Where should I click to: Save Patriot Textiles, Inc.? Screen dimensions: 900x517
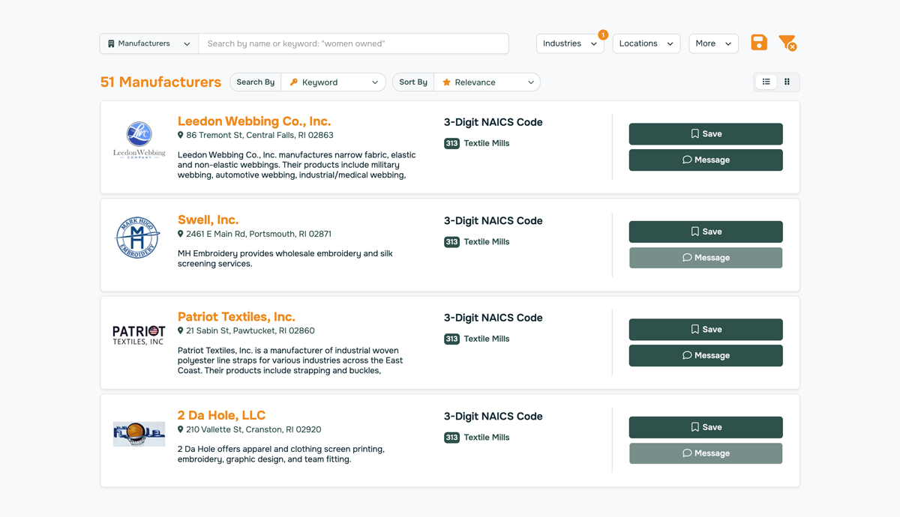click(706, 330)
